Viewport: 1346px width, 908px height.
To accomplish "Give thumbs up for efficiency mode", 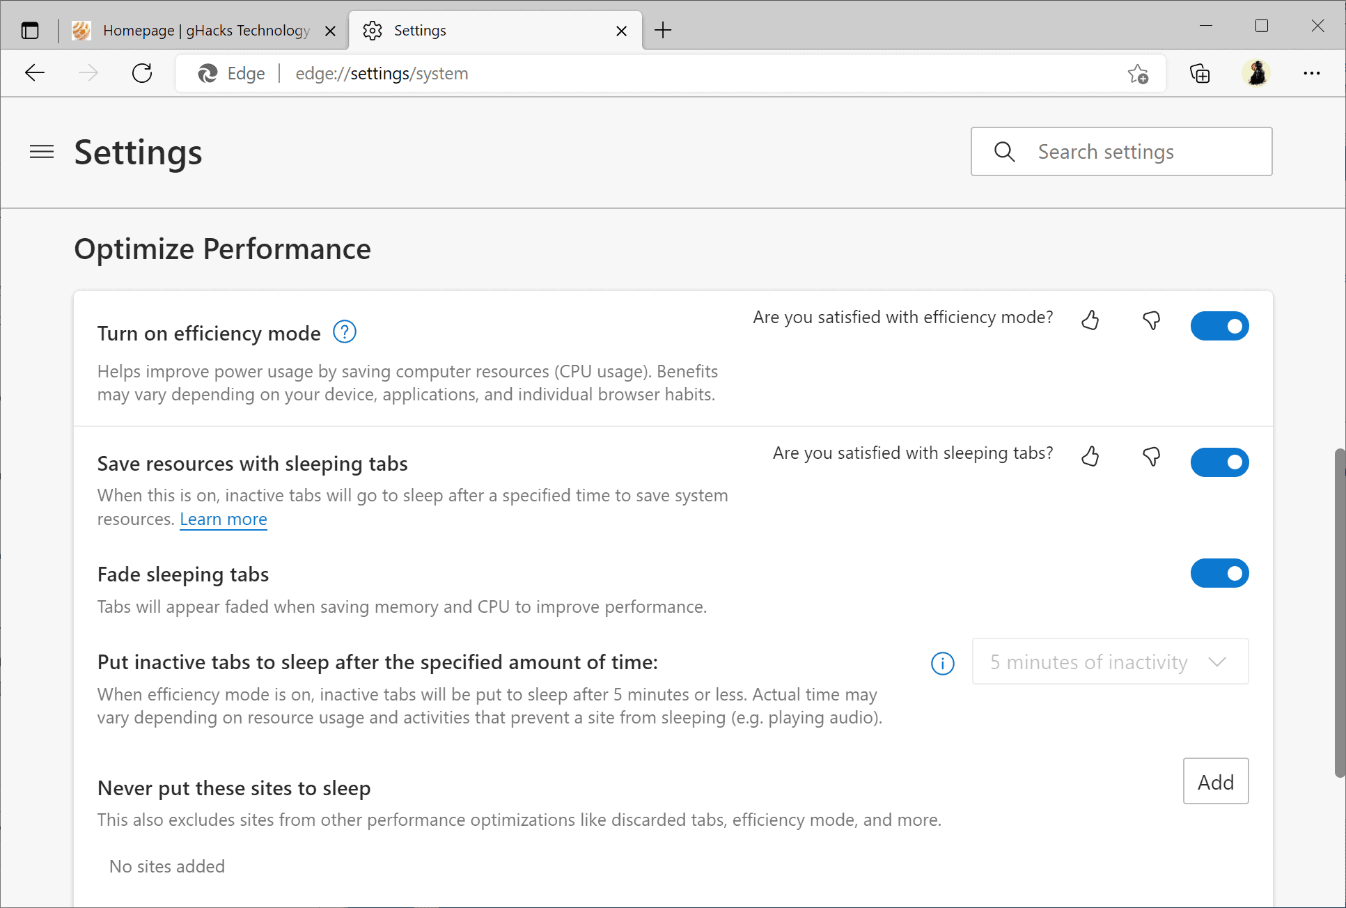I will (1090, 321).
